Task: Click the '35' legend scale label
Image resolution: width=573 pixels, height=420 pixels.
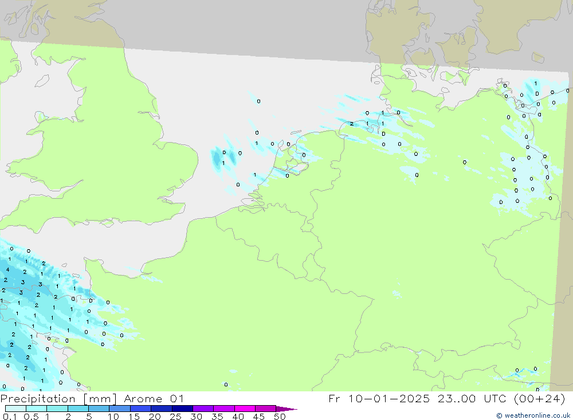Action: pyautogui.click(x=217, y=417)
